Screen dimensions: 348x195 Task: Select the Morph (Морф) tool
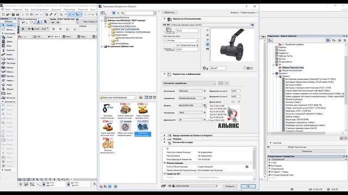point(8,84)
